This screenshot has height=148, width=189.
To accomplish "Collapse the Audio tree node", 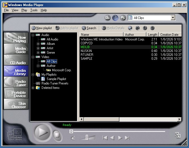I will (x=33, y=35).
